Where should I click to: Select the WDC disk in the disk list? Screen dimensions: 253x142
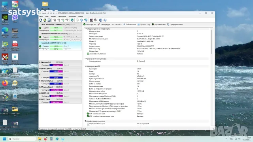click(60, 28)
